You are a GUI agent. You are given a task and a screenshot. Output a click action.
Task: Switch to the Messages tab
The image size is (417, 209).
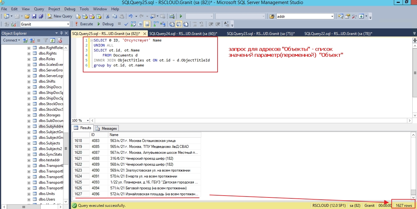click(x=106, y=128)
